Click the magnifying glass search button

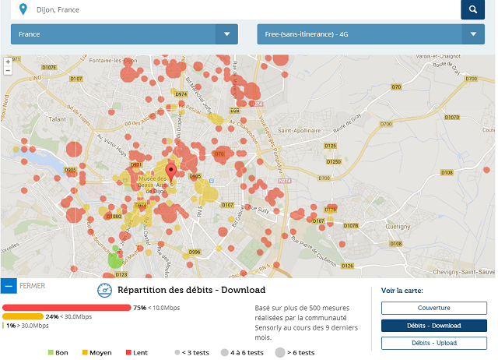pyautogui.click(x=472, y=9)
